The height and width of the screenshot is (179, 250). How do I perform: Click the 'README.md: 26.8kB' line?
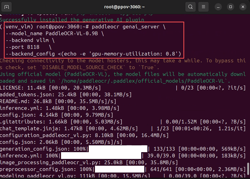click(58, 102)
